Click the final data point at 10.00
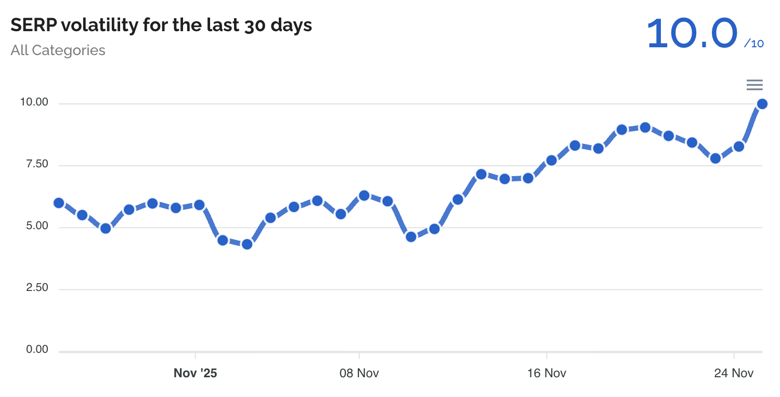 tap(762, 104)
